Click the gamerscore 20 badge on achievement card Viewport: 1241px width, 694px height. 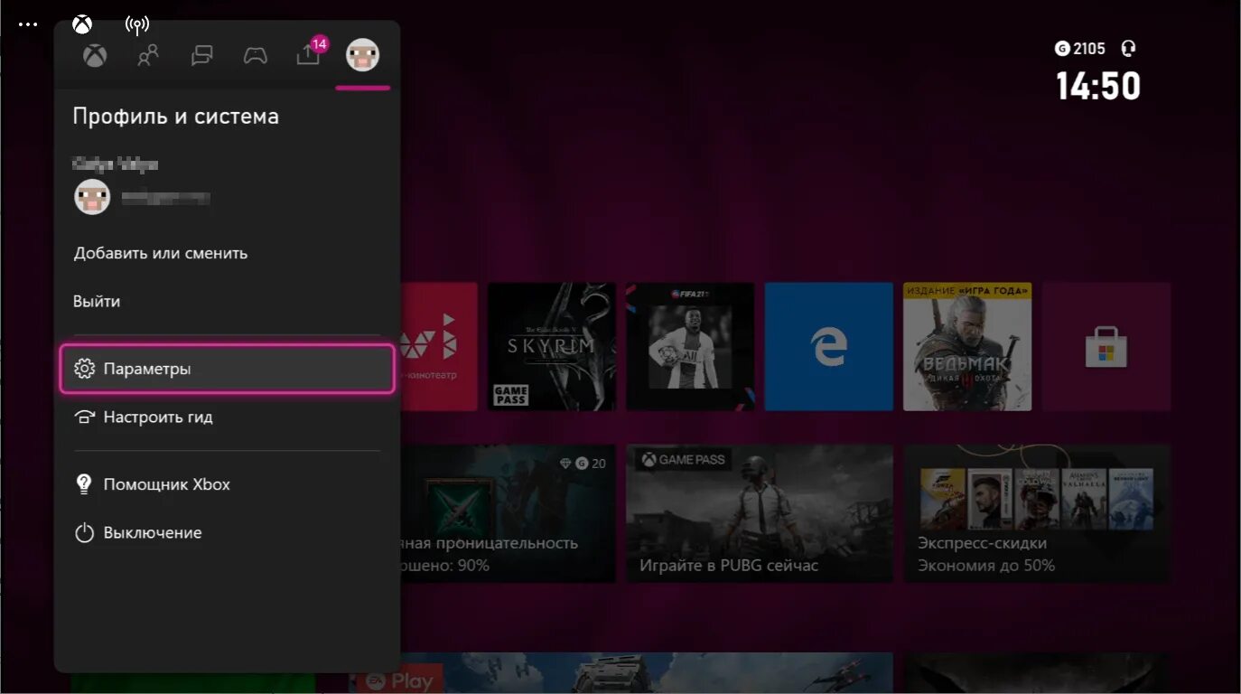pos(583,464)
